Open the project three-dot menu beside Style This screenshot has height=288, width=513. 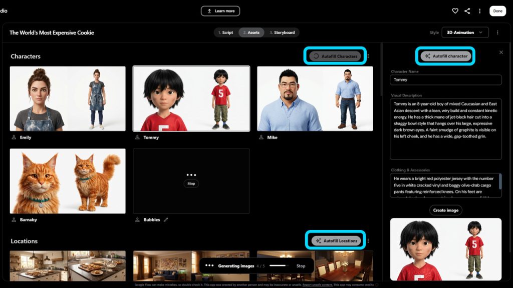click(497, 32)
